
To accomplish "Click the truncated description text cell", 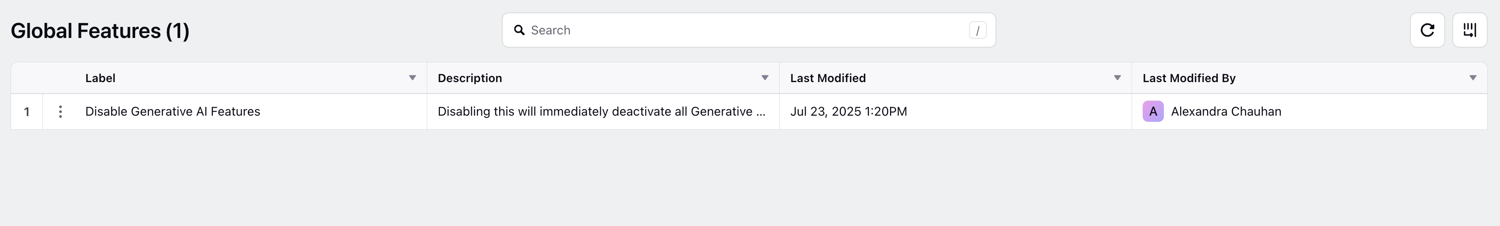I will (x=602, y=112).
